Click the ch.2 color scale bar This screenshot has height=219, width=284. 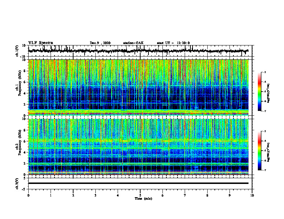259,151
